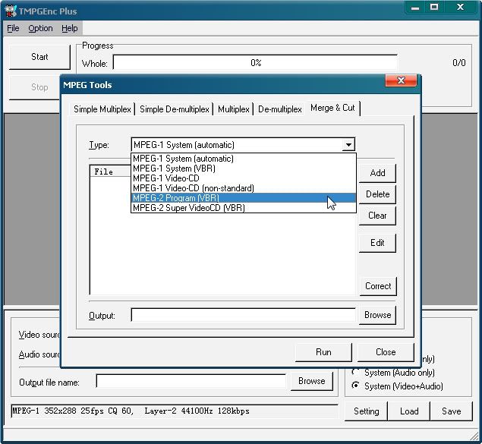
Task: Select System (Video+Audio) radio button
Action: click(355, 386)
